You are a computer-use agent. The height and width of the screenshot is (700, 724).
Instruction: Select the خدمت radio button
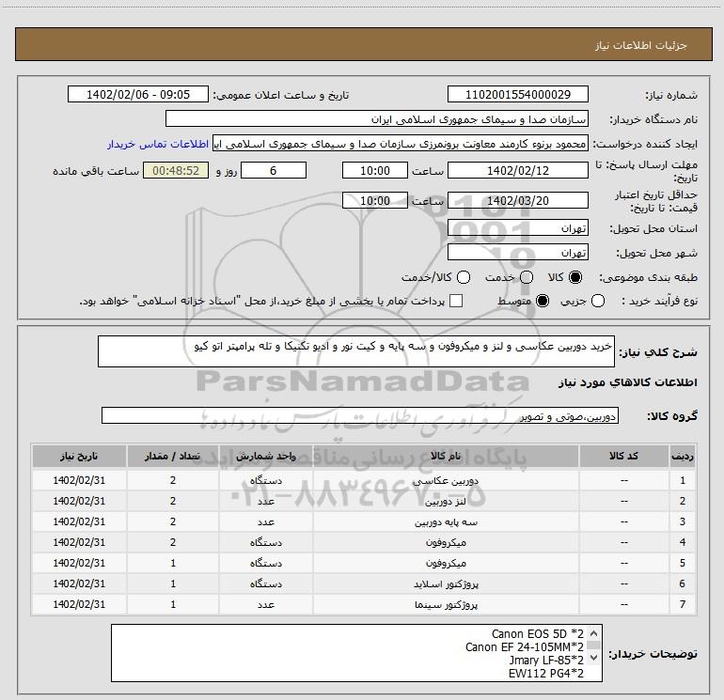tap(527, 277)
